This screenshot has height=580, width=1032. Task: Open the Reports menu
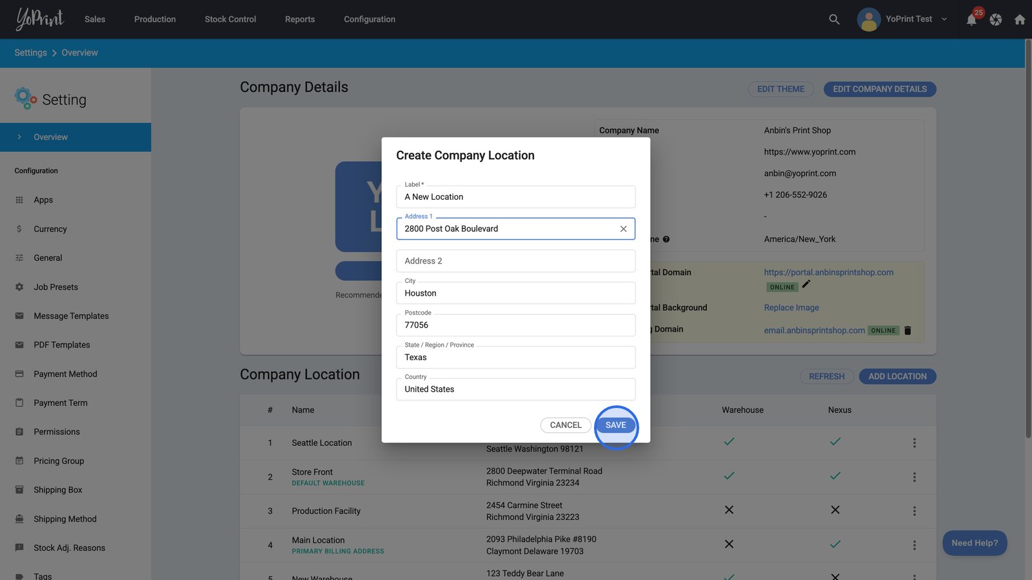[300, 19]
